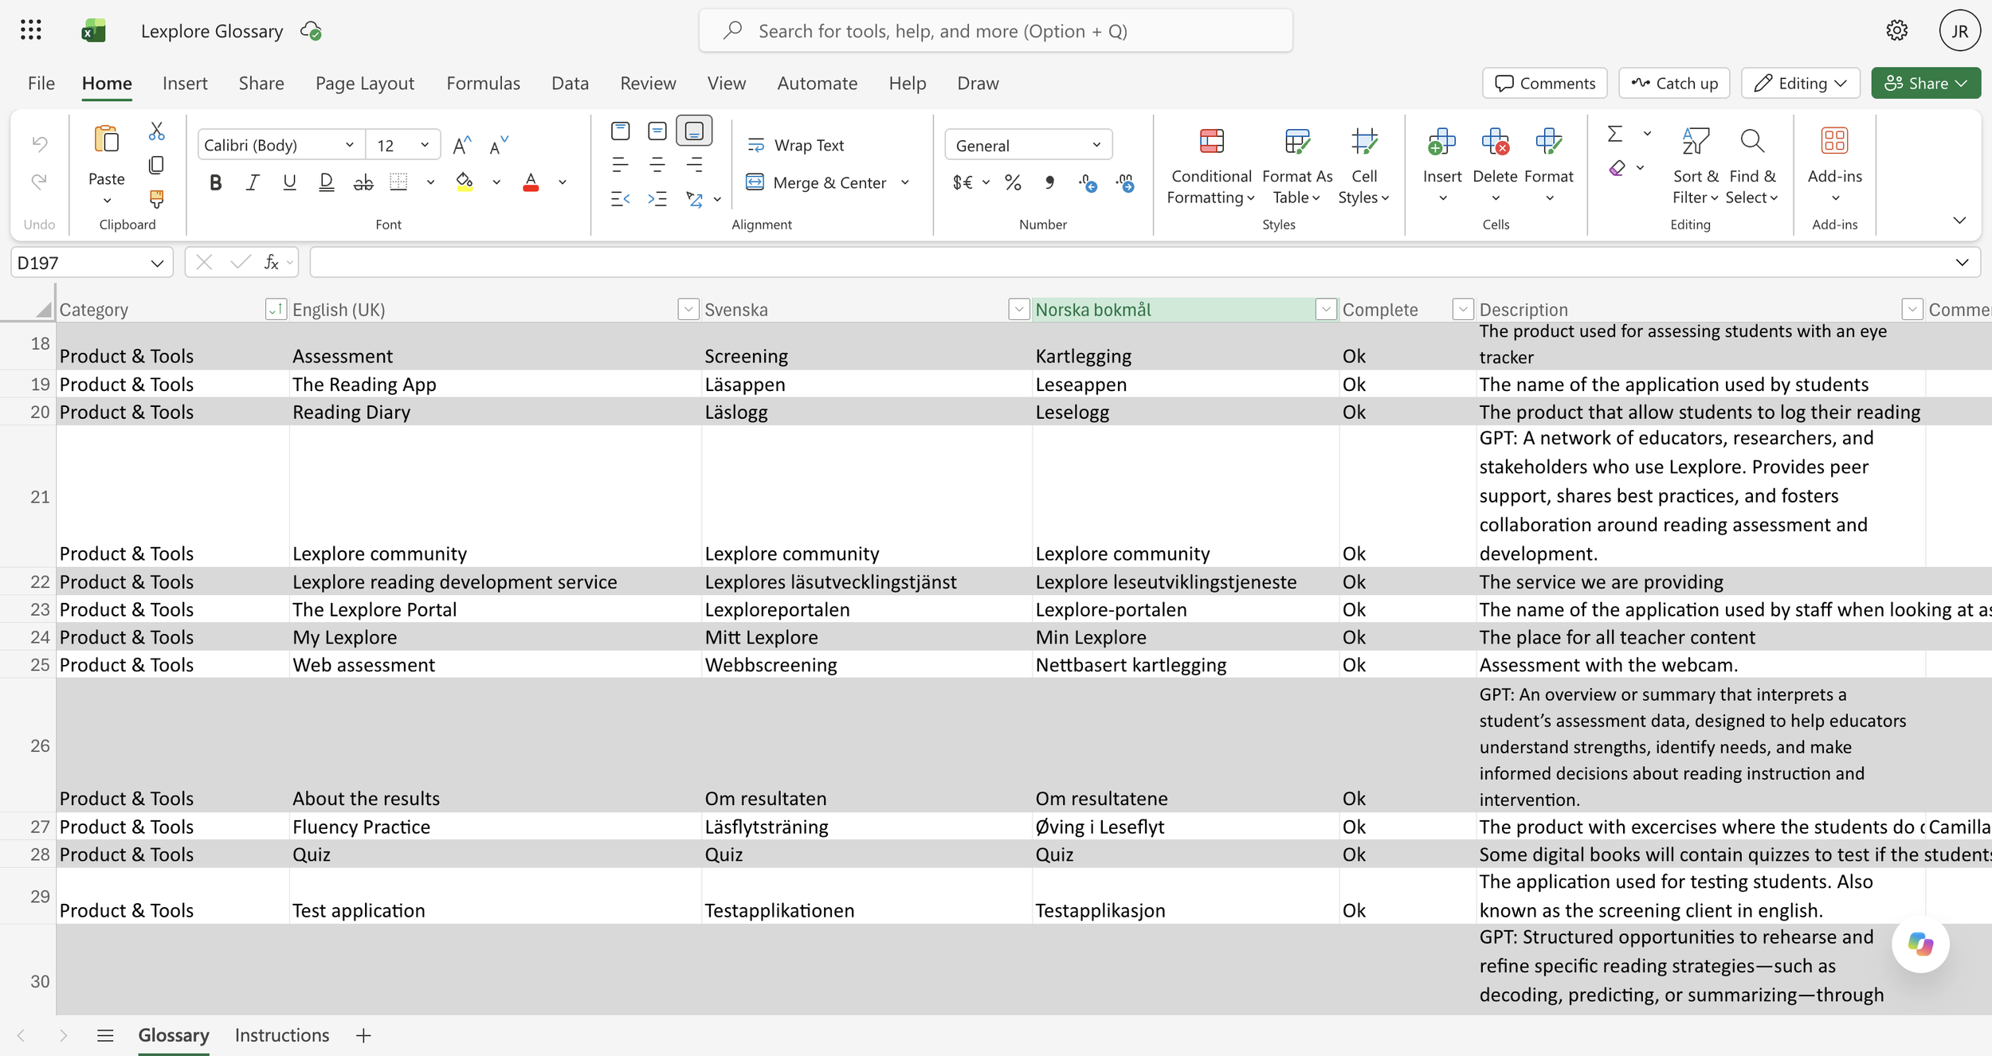
Task: Click the Cut scissors icon
Action: pos(156,131)
